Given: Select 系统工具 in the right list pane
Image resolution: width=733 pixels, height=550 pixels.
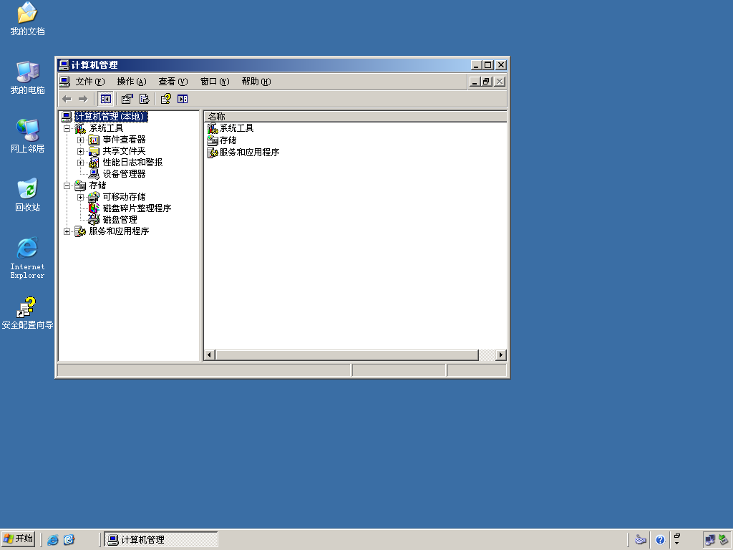Looking at the screenshot, I should (236, 128).
